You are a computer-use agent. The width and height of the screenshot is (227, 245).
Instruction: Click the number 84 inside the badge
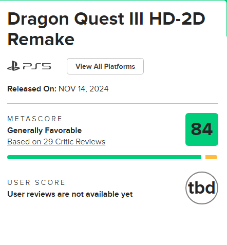click(x=202, y=129)
